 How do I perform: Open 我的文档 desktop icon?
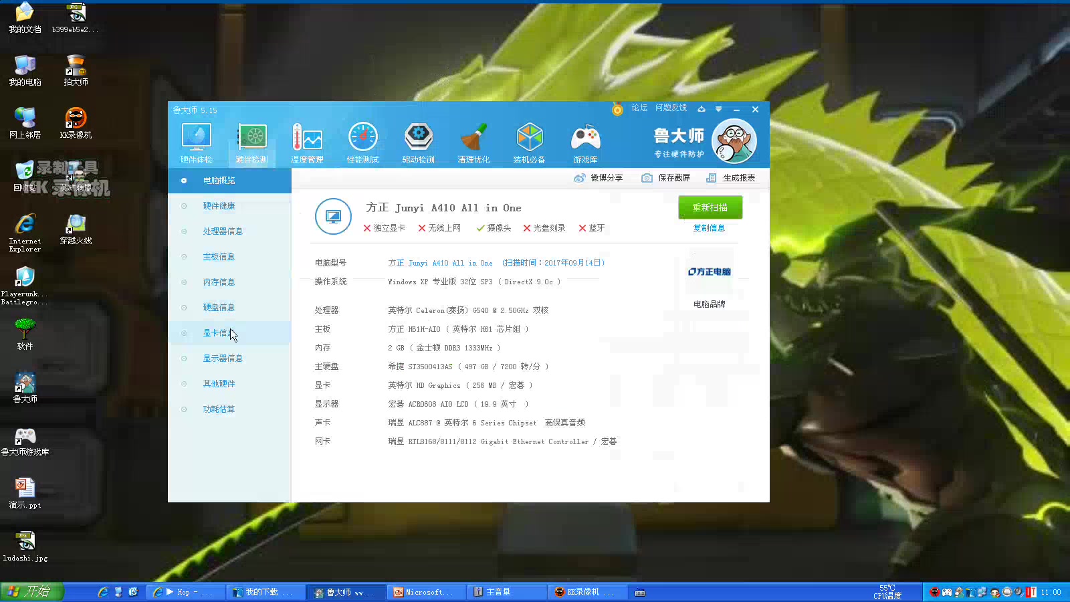[25, 17]
